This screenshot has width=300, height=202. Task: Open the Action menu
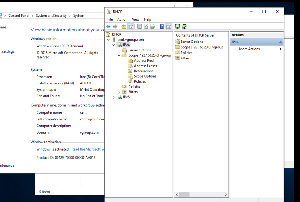tap(122, 19)
